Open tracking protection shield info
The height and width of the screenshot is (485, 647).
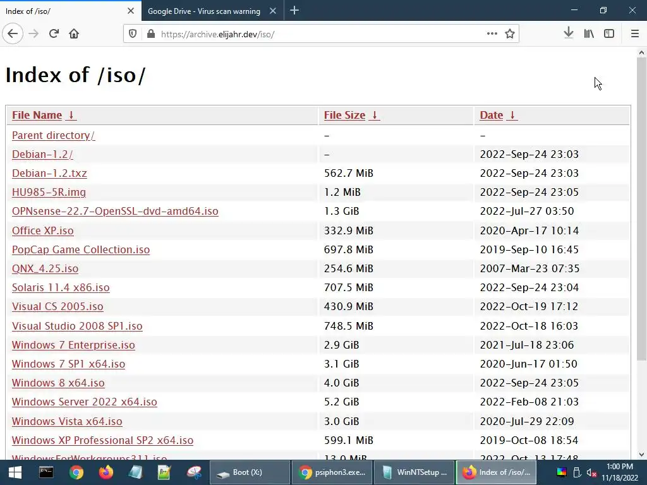[x=133, y=34]
